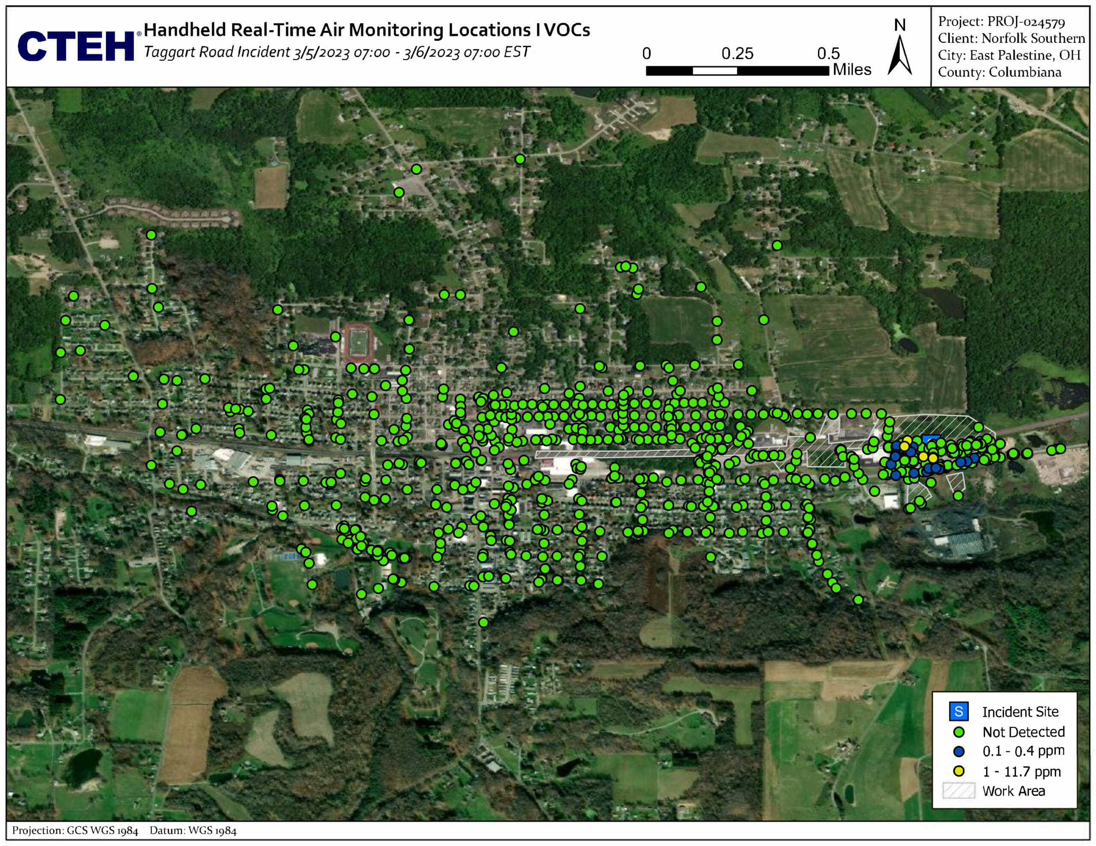The height and width of the screenshot is (846, 1096).
Task: Click 'Projection: GCS WGS 1984' footer text
Action: pyautogui.click(x=75, y=831)
